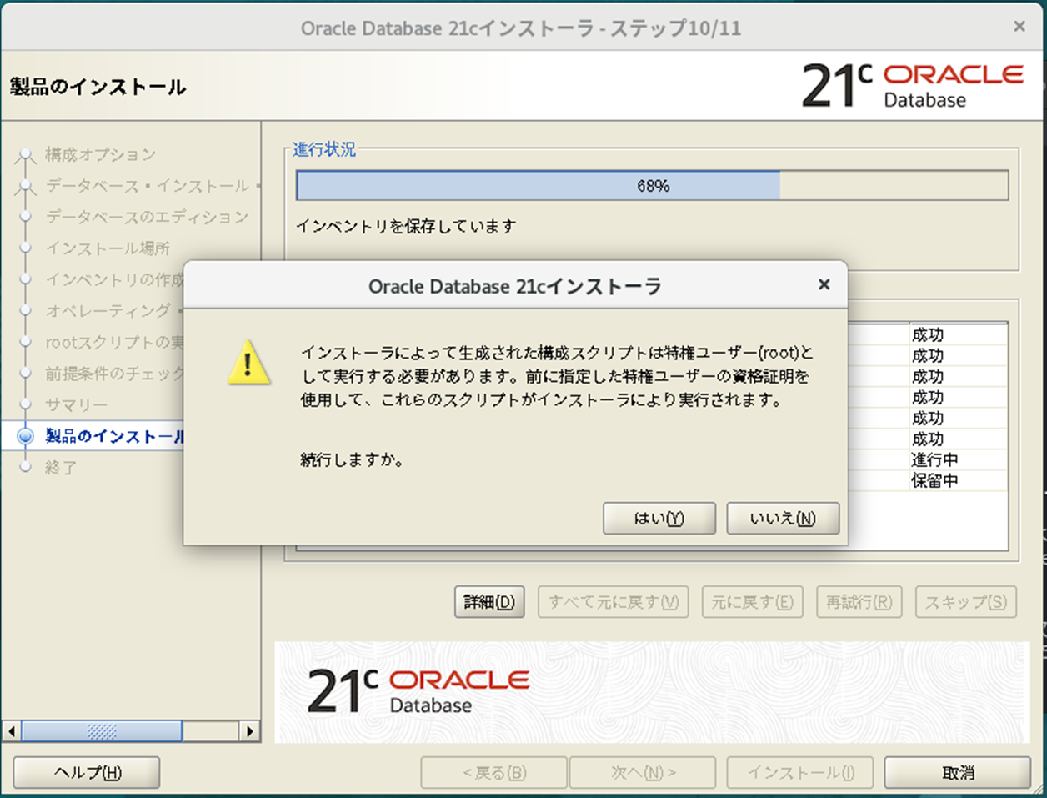Click the blue step marker beside 製品のインストール
This screenshot has width=1047, height=798.
pos(25,436)
